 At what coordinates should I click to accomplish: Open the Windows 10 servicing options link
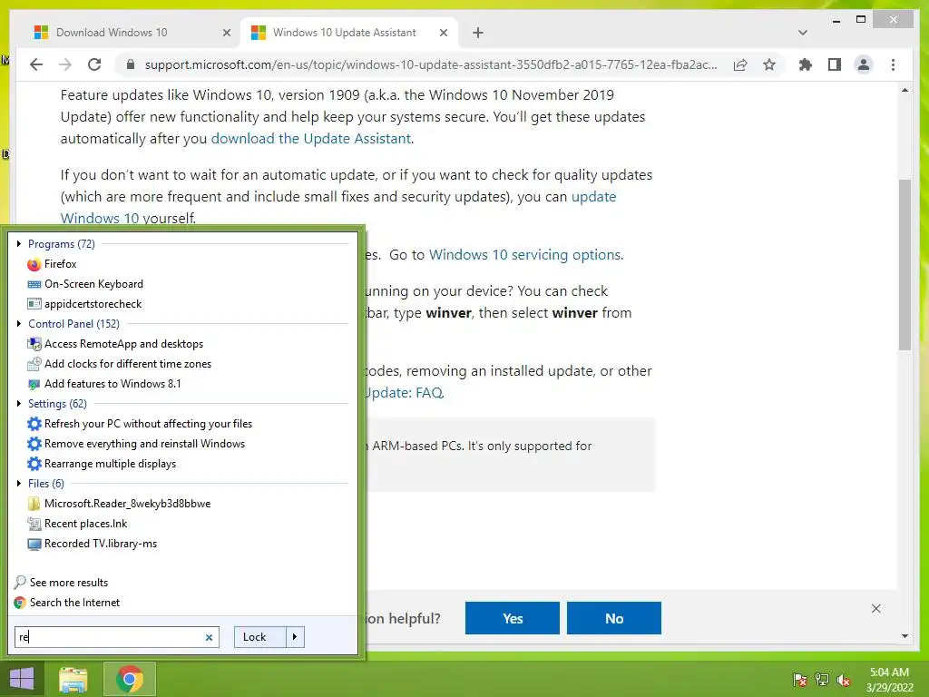[x=525, y=254]
